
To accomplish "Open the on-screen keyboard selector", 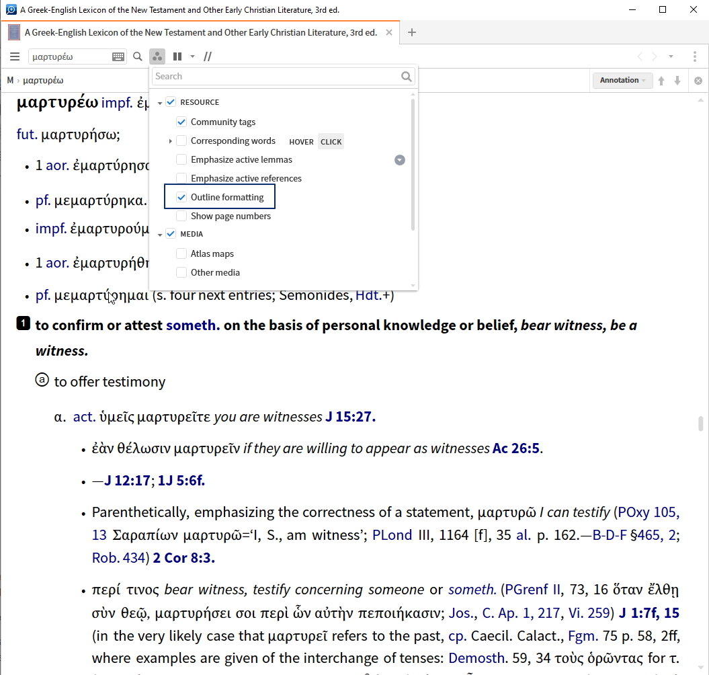I will pyautogui.click(x=118, y=56).
